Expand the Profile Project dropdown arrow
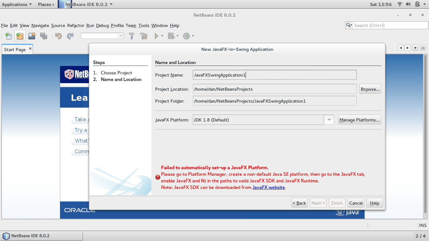The height and width of the screenshot is (241, 429). [193, 36]
